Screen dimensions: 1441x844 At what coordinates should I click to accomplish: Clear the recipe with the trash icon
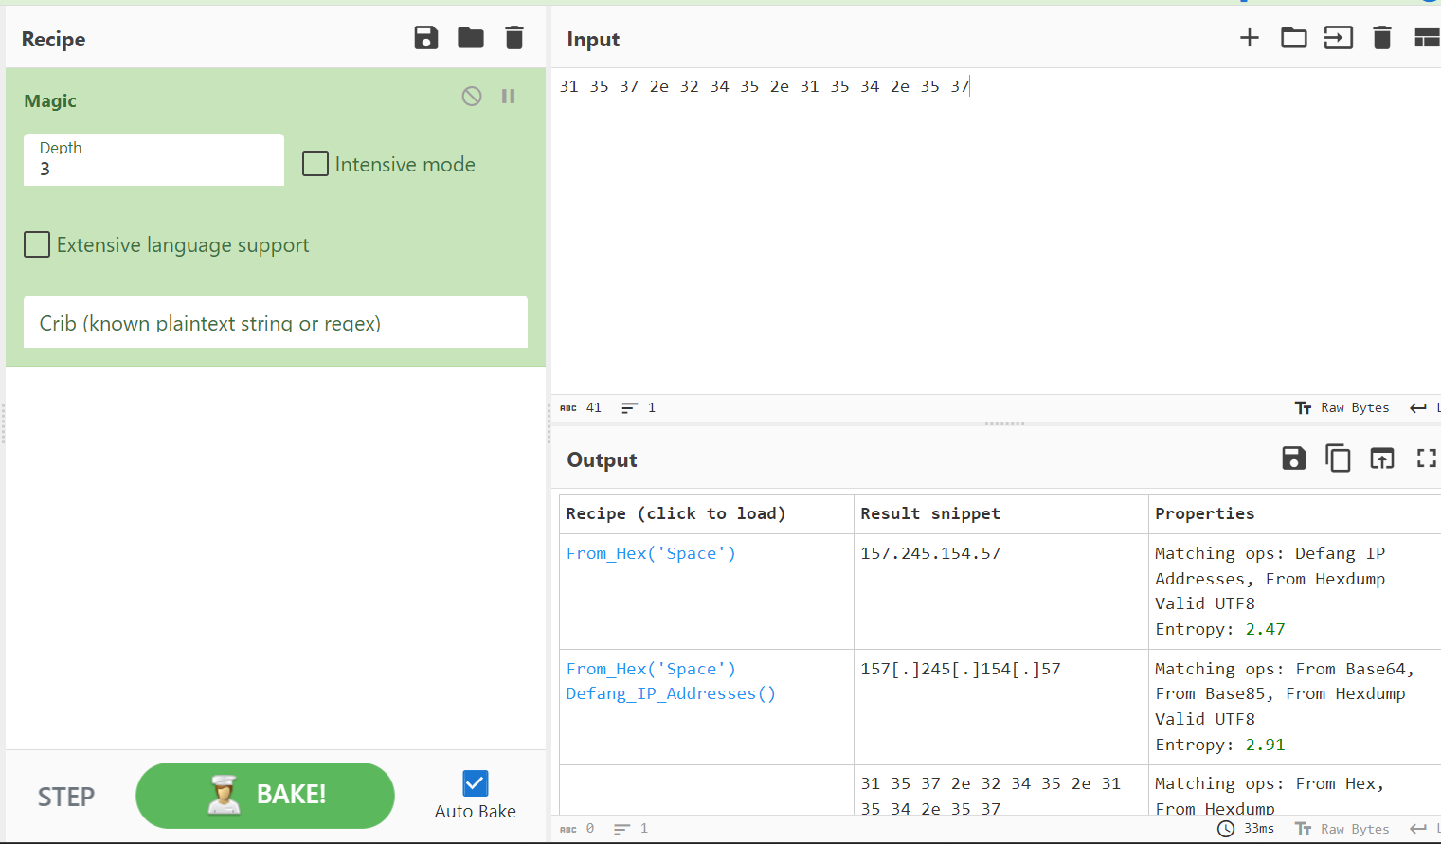tap(513, 38)
